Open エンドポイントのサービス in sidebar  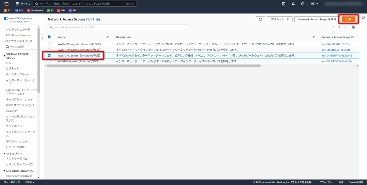coord(21,133)
